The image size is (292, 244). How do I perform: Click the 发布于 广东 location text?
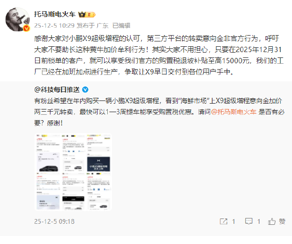pos(92,26)
